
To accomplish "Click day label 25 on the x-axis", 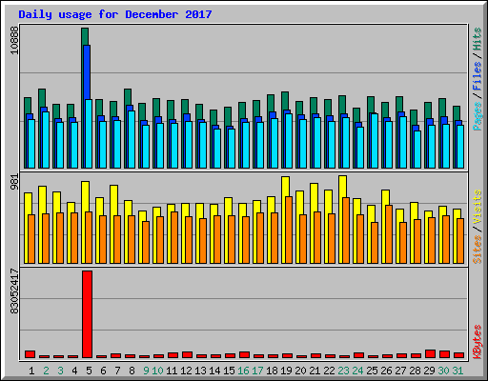I will pos(372,371).
